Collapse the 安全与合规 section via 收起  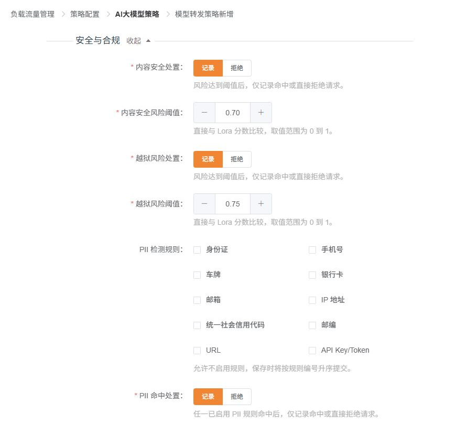134,41
